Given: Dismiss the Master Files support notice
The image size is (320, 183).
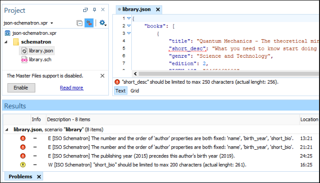Looking at the screenshot, I should 102,76.
